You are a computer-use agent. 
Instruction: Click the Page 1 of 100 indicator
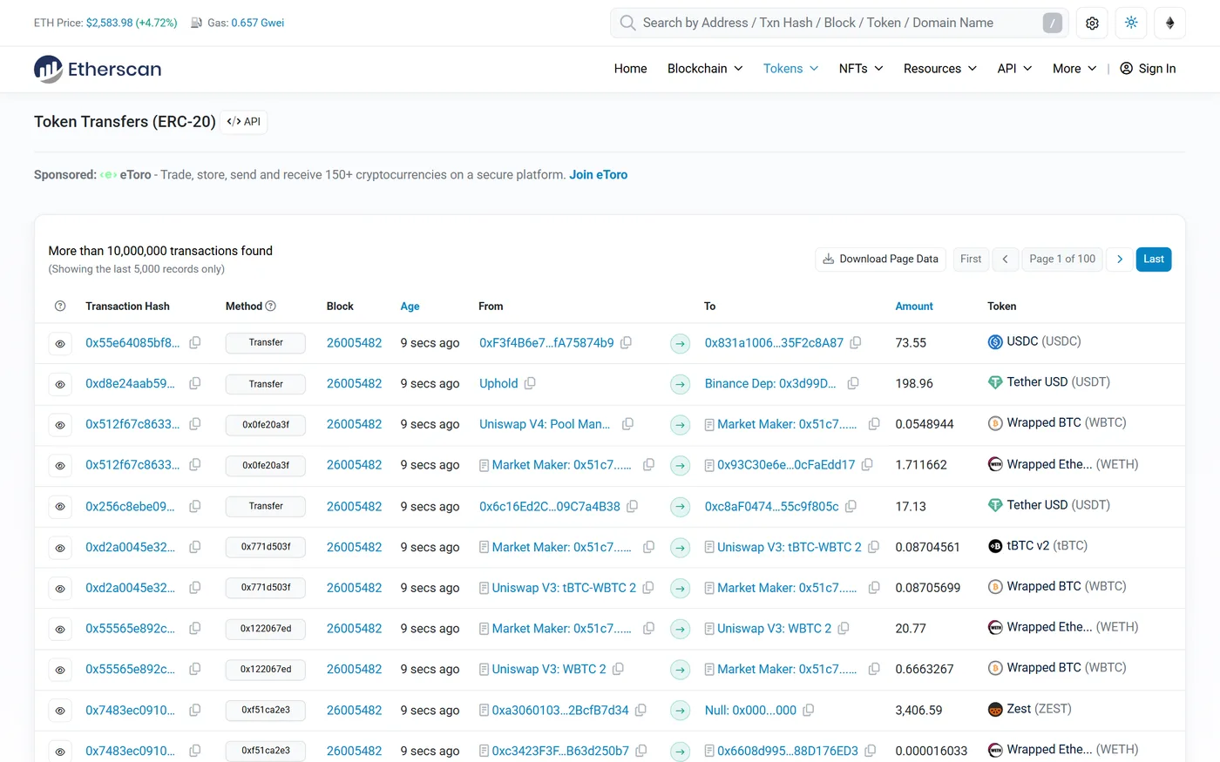[1062, 259]
